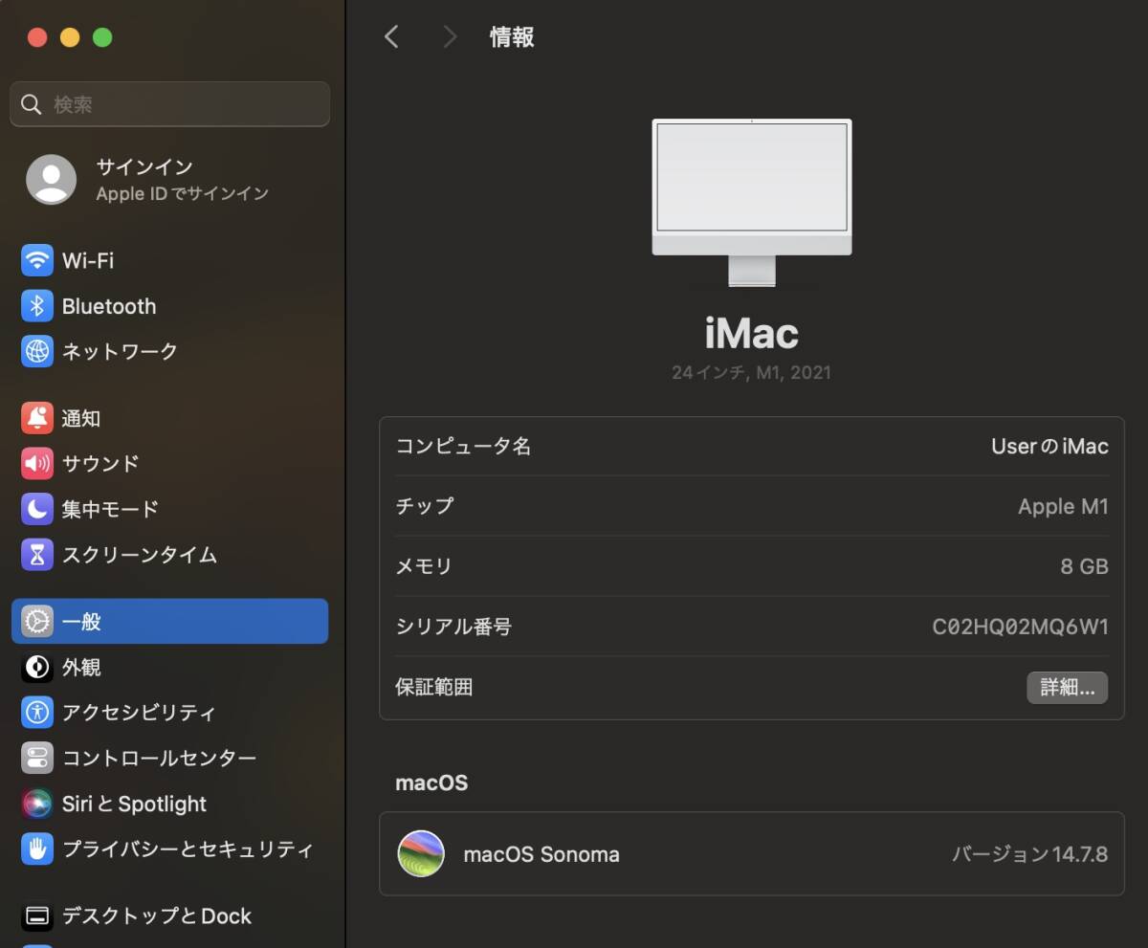Select the Bluetooth icon in sidebar

coord(37,306)
